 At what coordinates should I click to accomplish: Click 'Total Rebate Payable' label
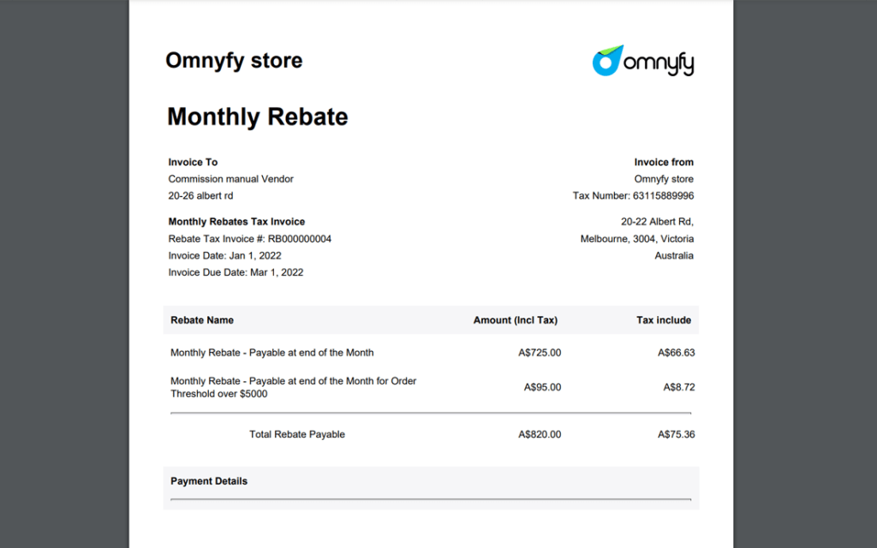coord(297,434)
